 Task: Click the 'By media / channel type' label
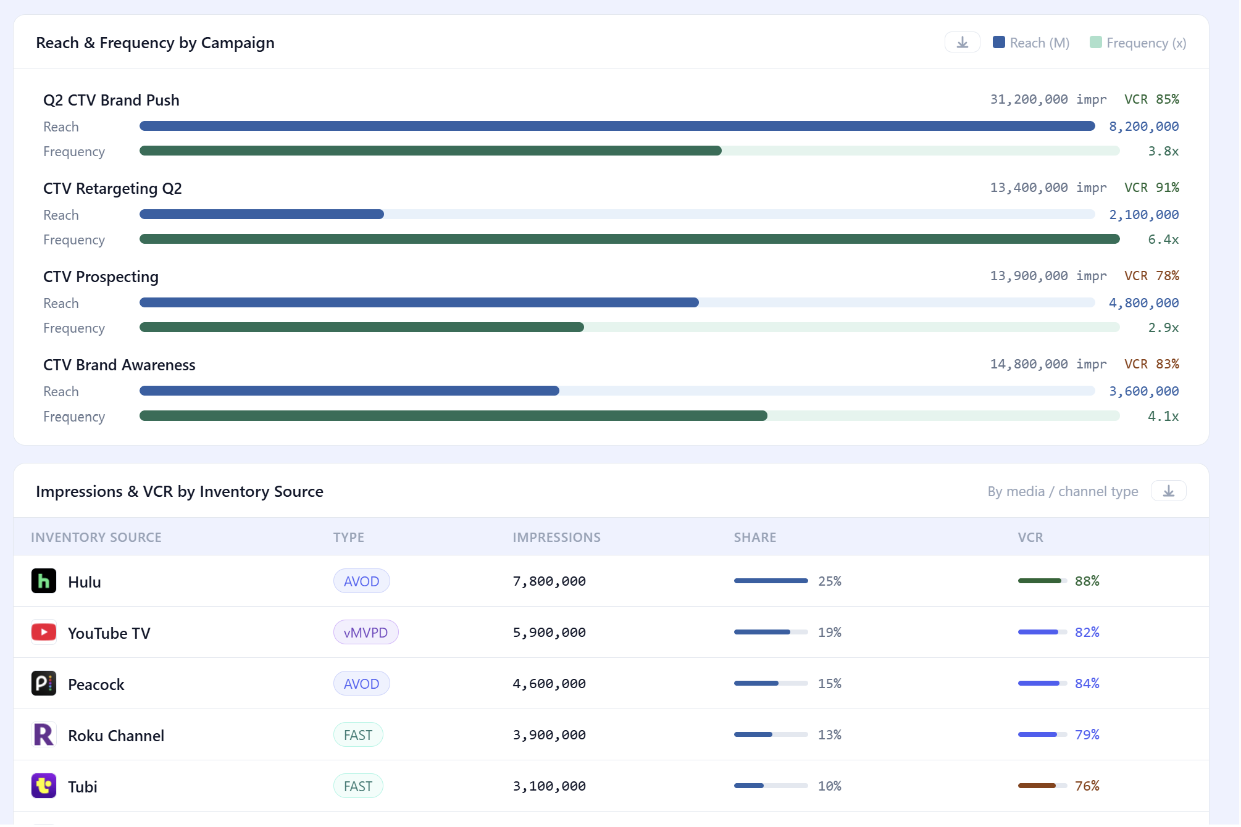click(x=1063, y=492)
